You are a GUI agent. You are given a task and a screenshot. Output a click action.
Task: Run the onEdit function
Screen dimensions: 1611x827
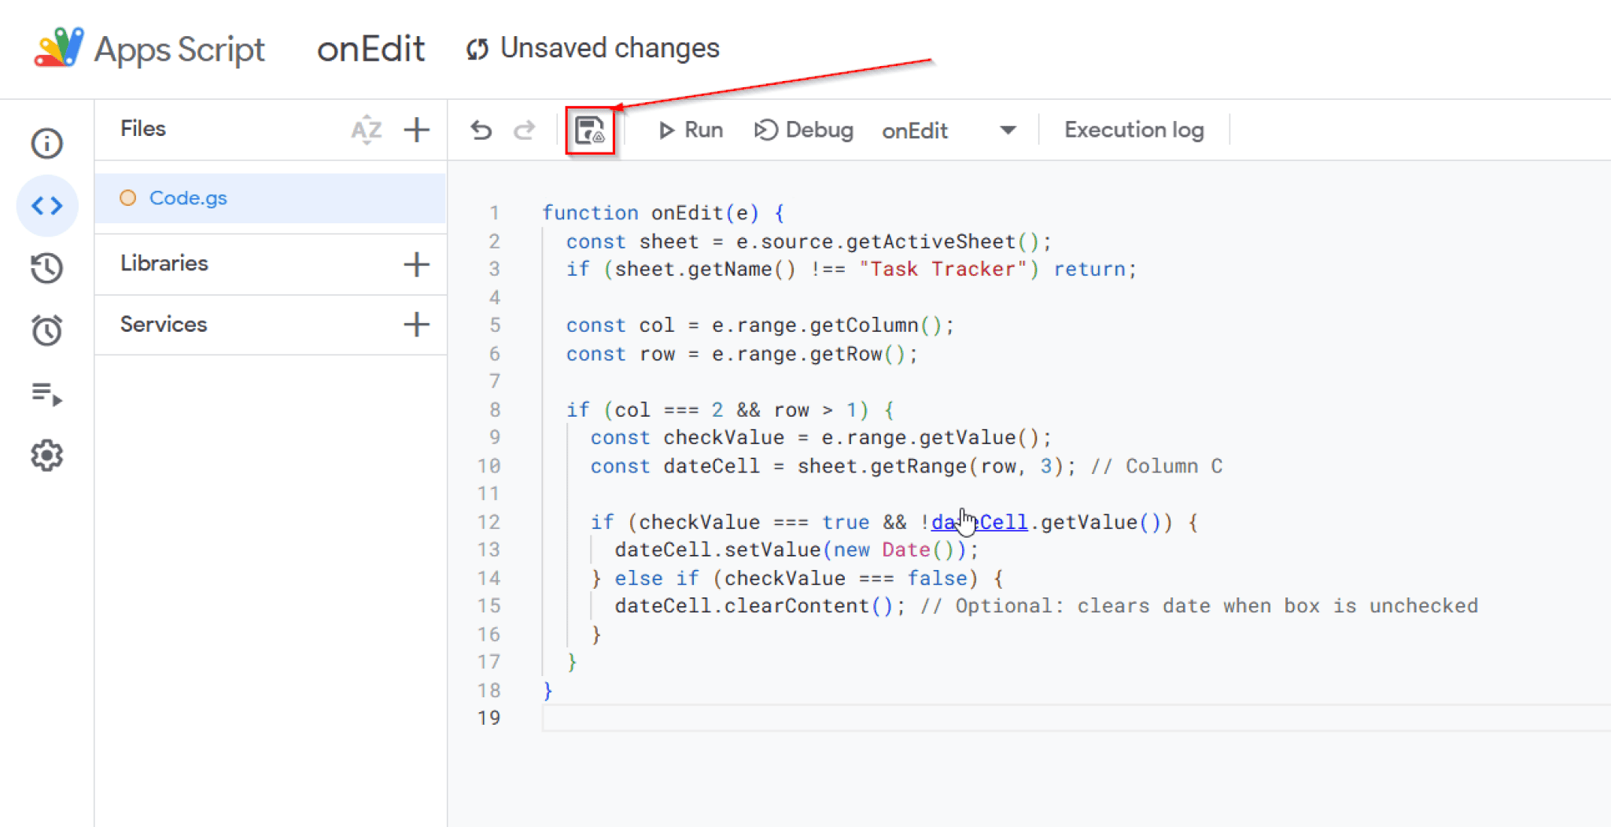(690, 130)
